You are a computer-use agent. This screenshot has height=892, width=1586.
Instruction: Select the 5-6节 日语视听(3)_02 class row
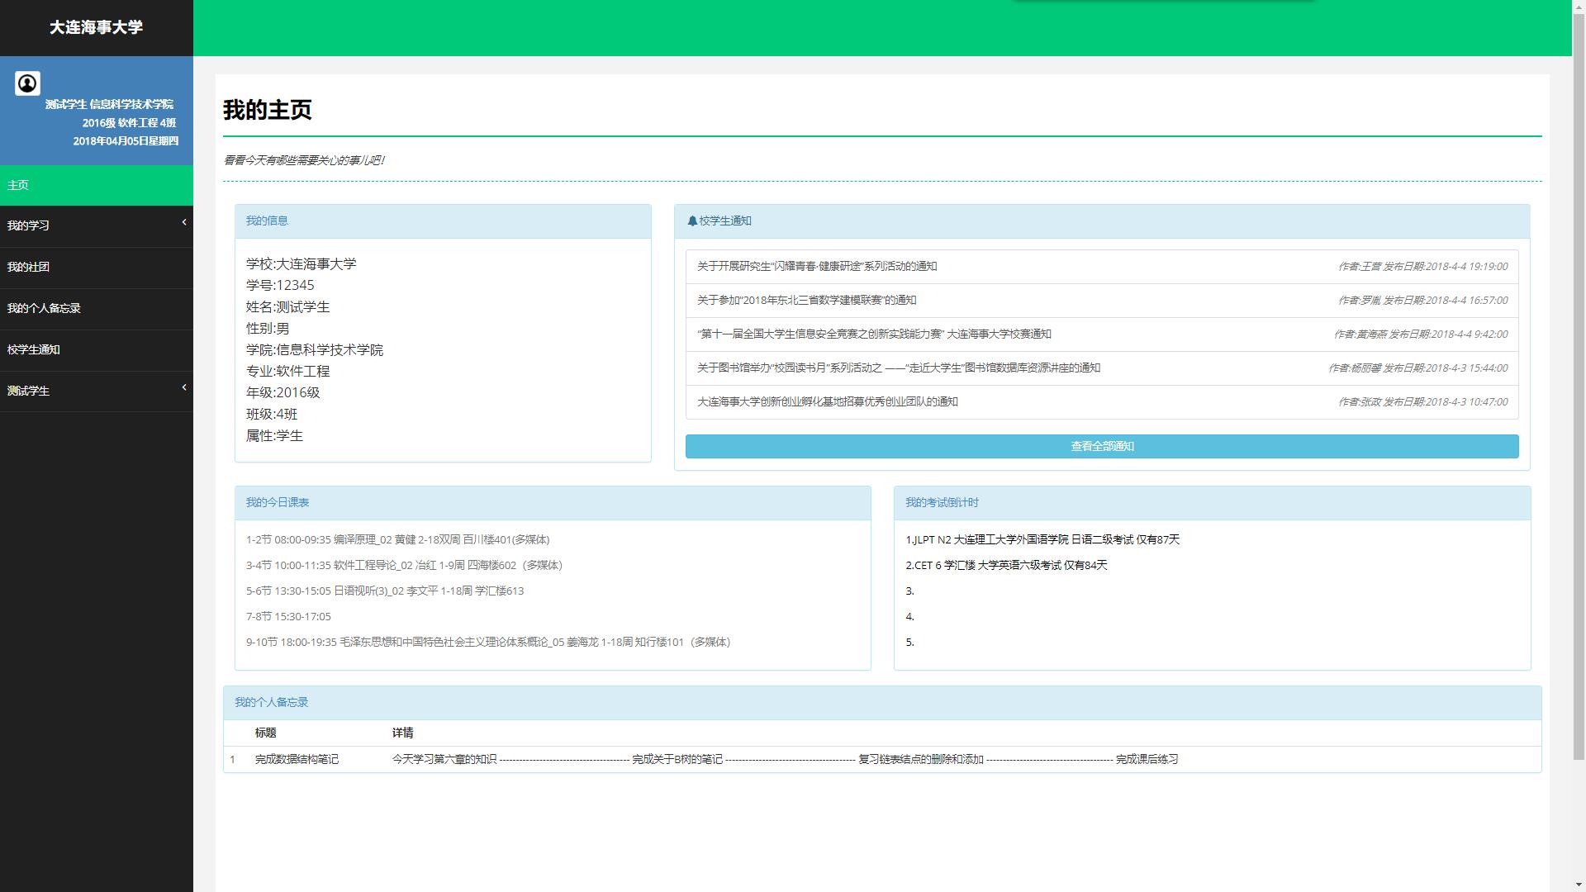[385, 591]
